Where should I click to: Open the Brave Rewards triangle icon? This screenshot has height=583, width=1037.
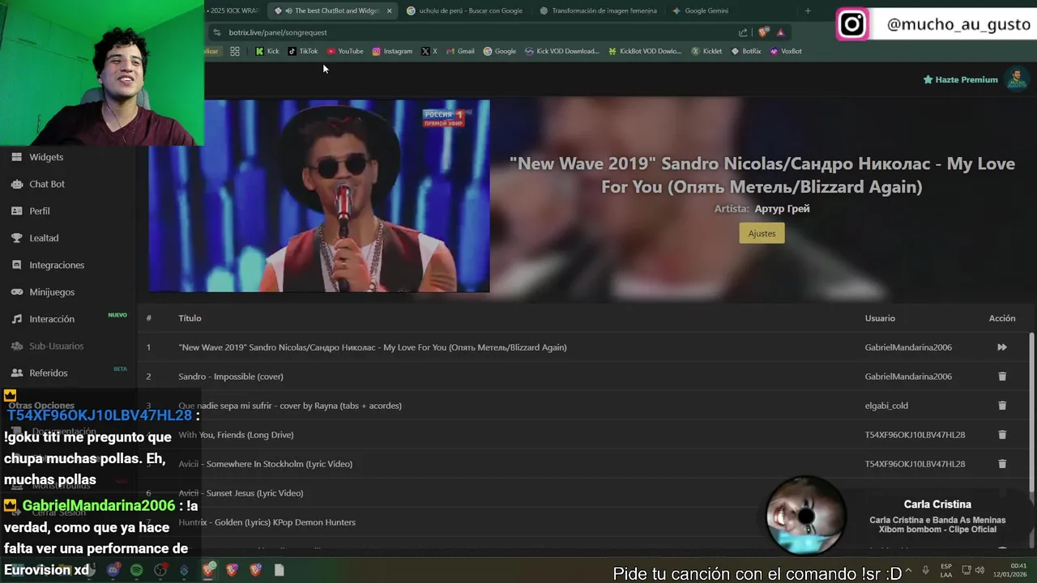pos(780,32)
